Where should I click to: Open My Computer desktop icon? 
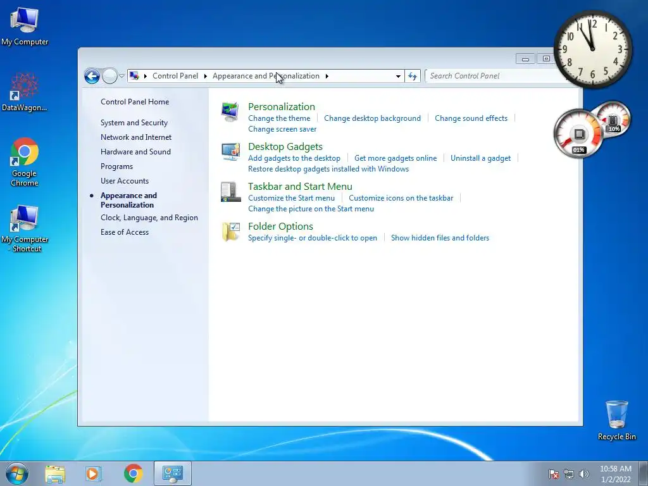[x=25, y=25]
